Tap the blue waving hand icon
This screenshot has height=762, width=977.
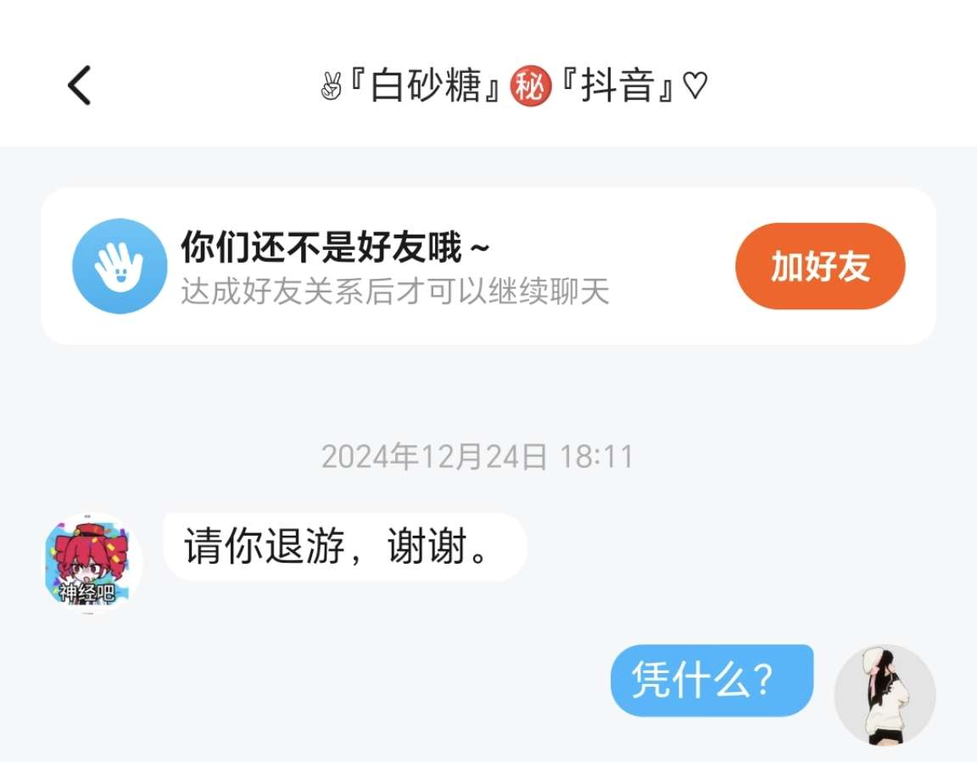[120, 266]
